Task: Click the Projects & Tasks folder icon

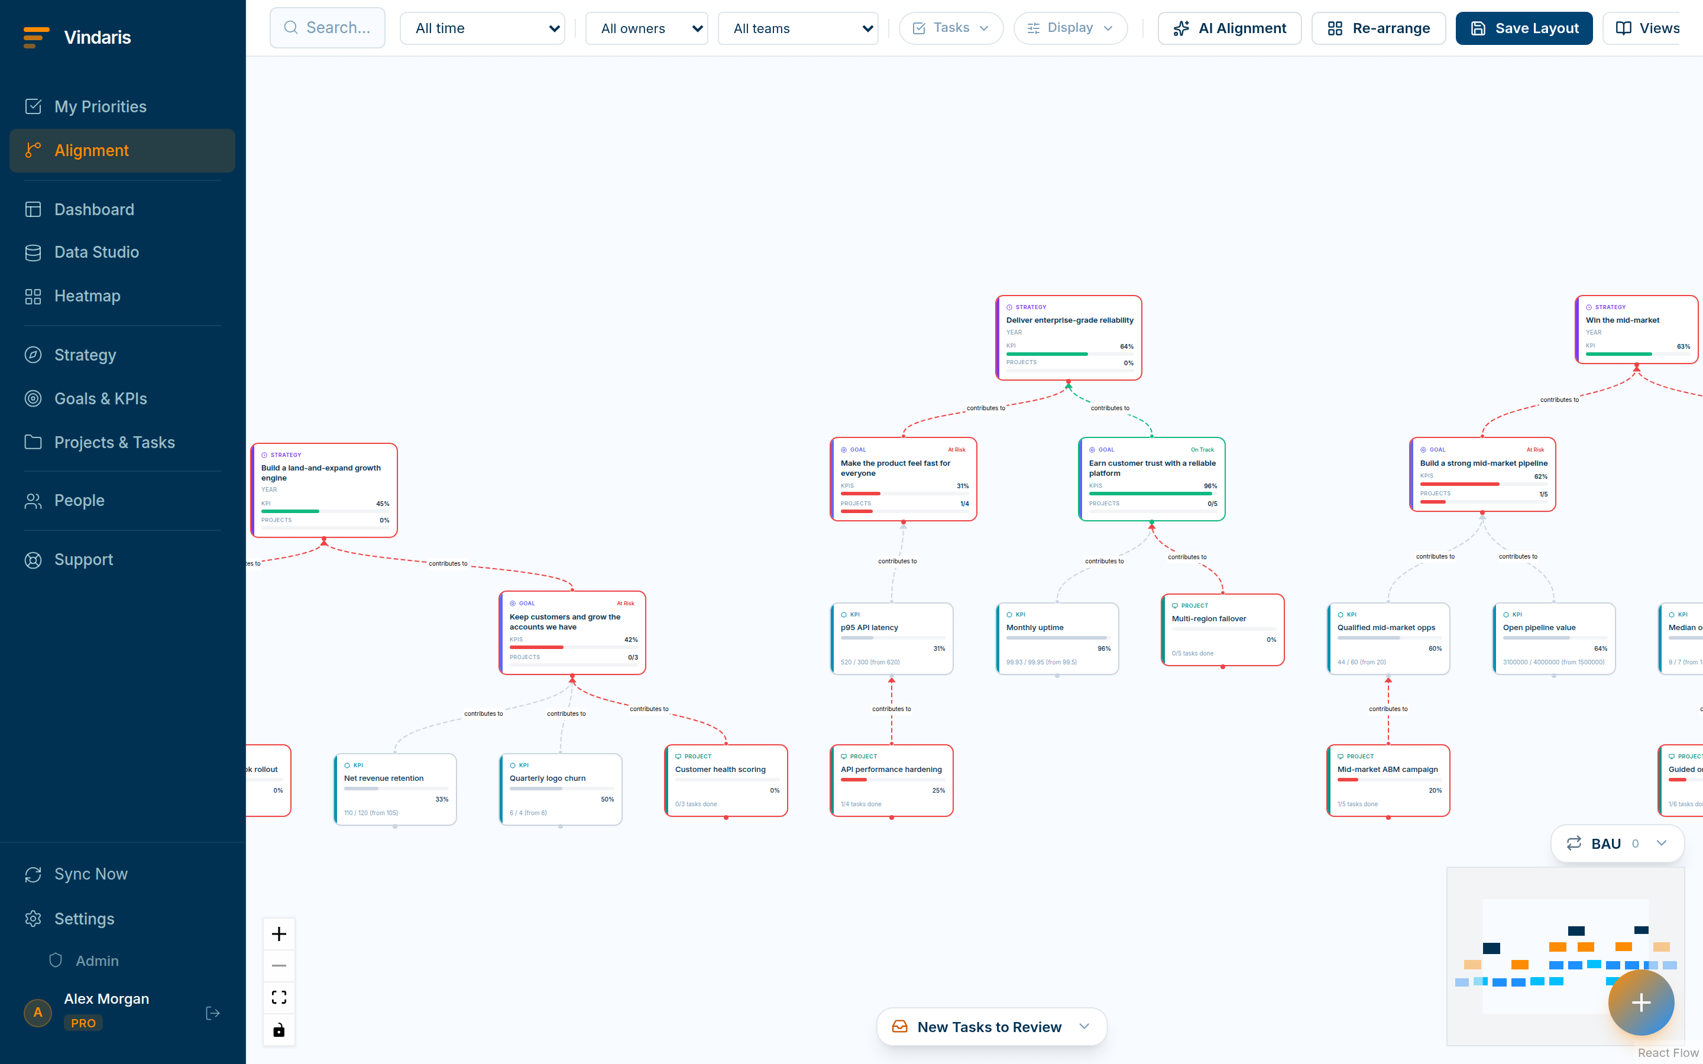Action: pyautogui.click(x=33, y=442)
